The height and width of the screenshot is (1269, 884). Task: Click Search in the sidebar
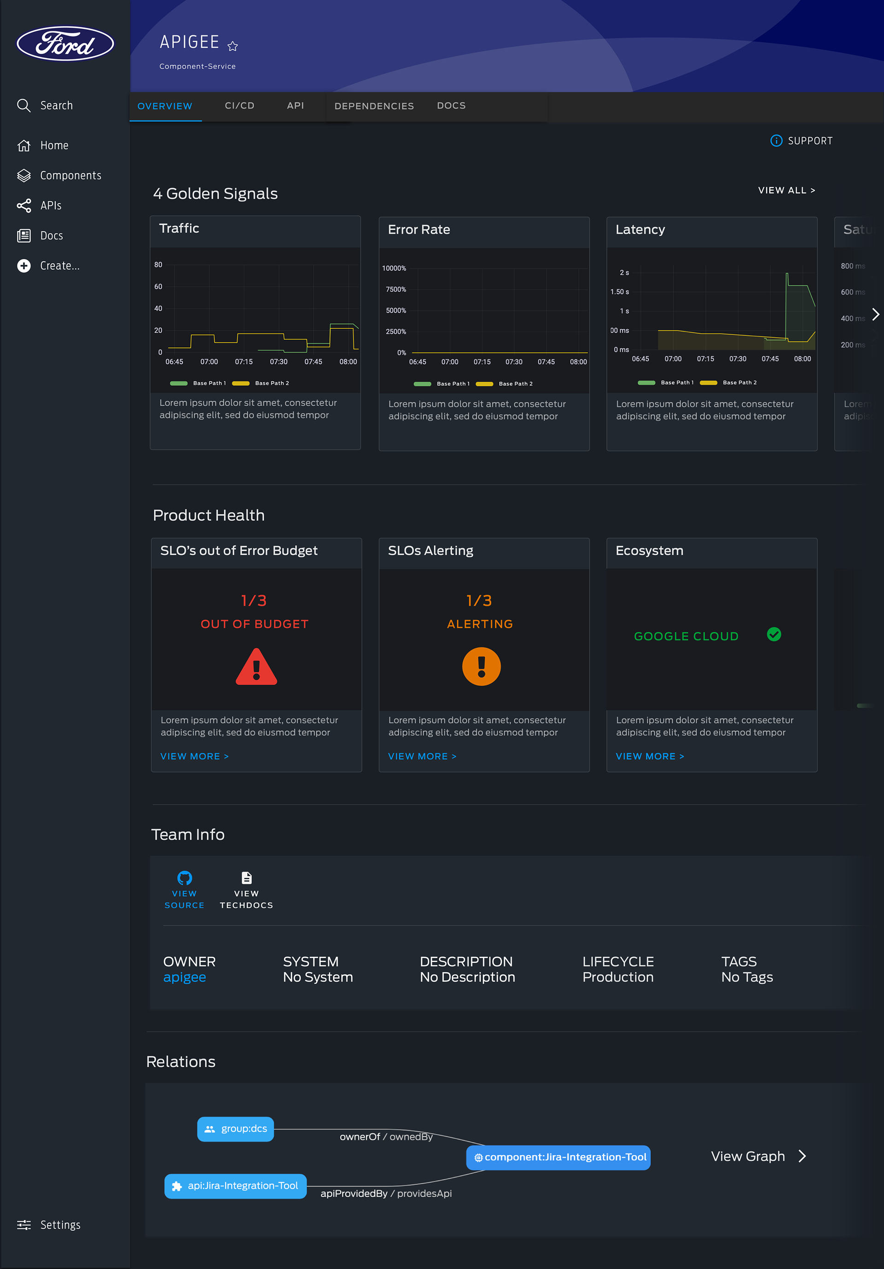56,105
